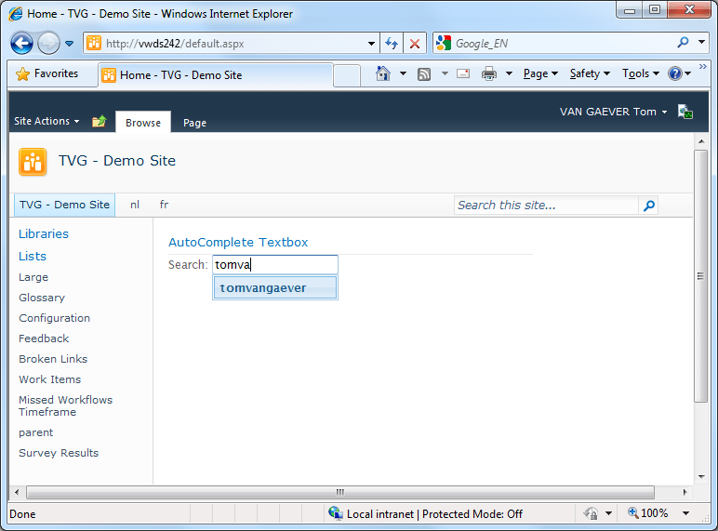Click the vertical scrollbar up arrow

701,141
